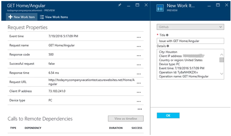Screen dimensions: 231x136
Task: Click 'City: Houston' in the Details box
Action: pos(168,52)
